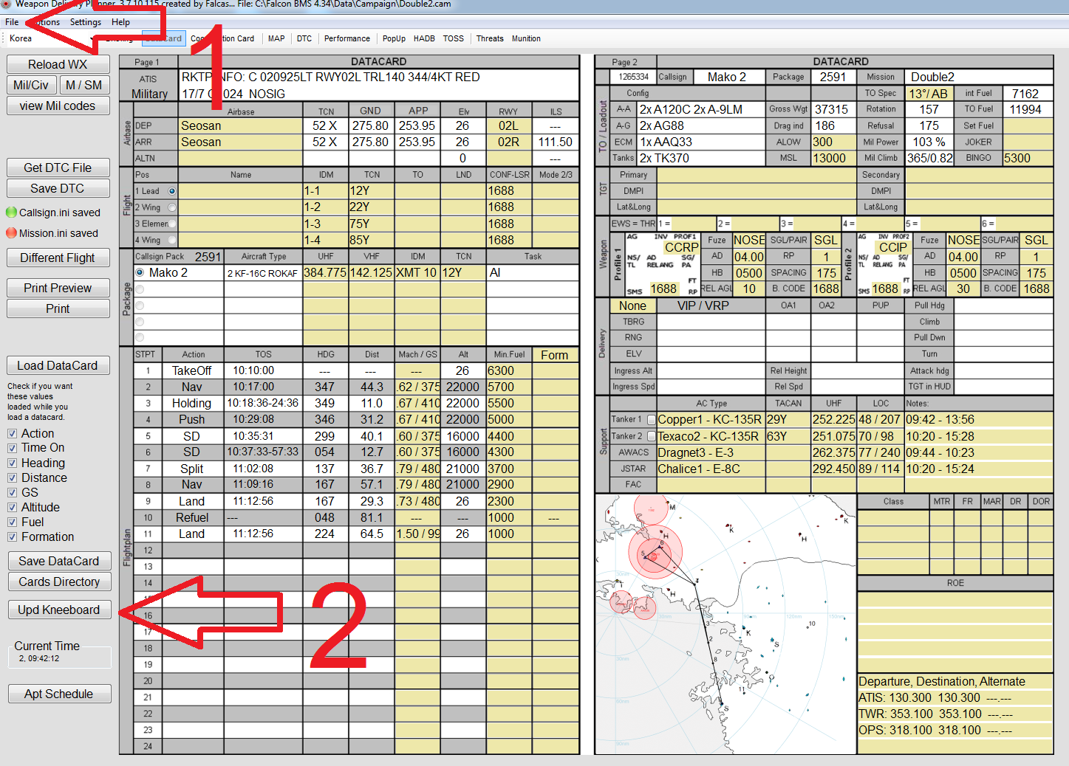Switch to the Threats tab
This screenshot has height=766, width=1069.
point(490,38)
